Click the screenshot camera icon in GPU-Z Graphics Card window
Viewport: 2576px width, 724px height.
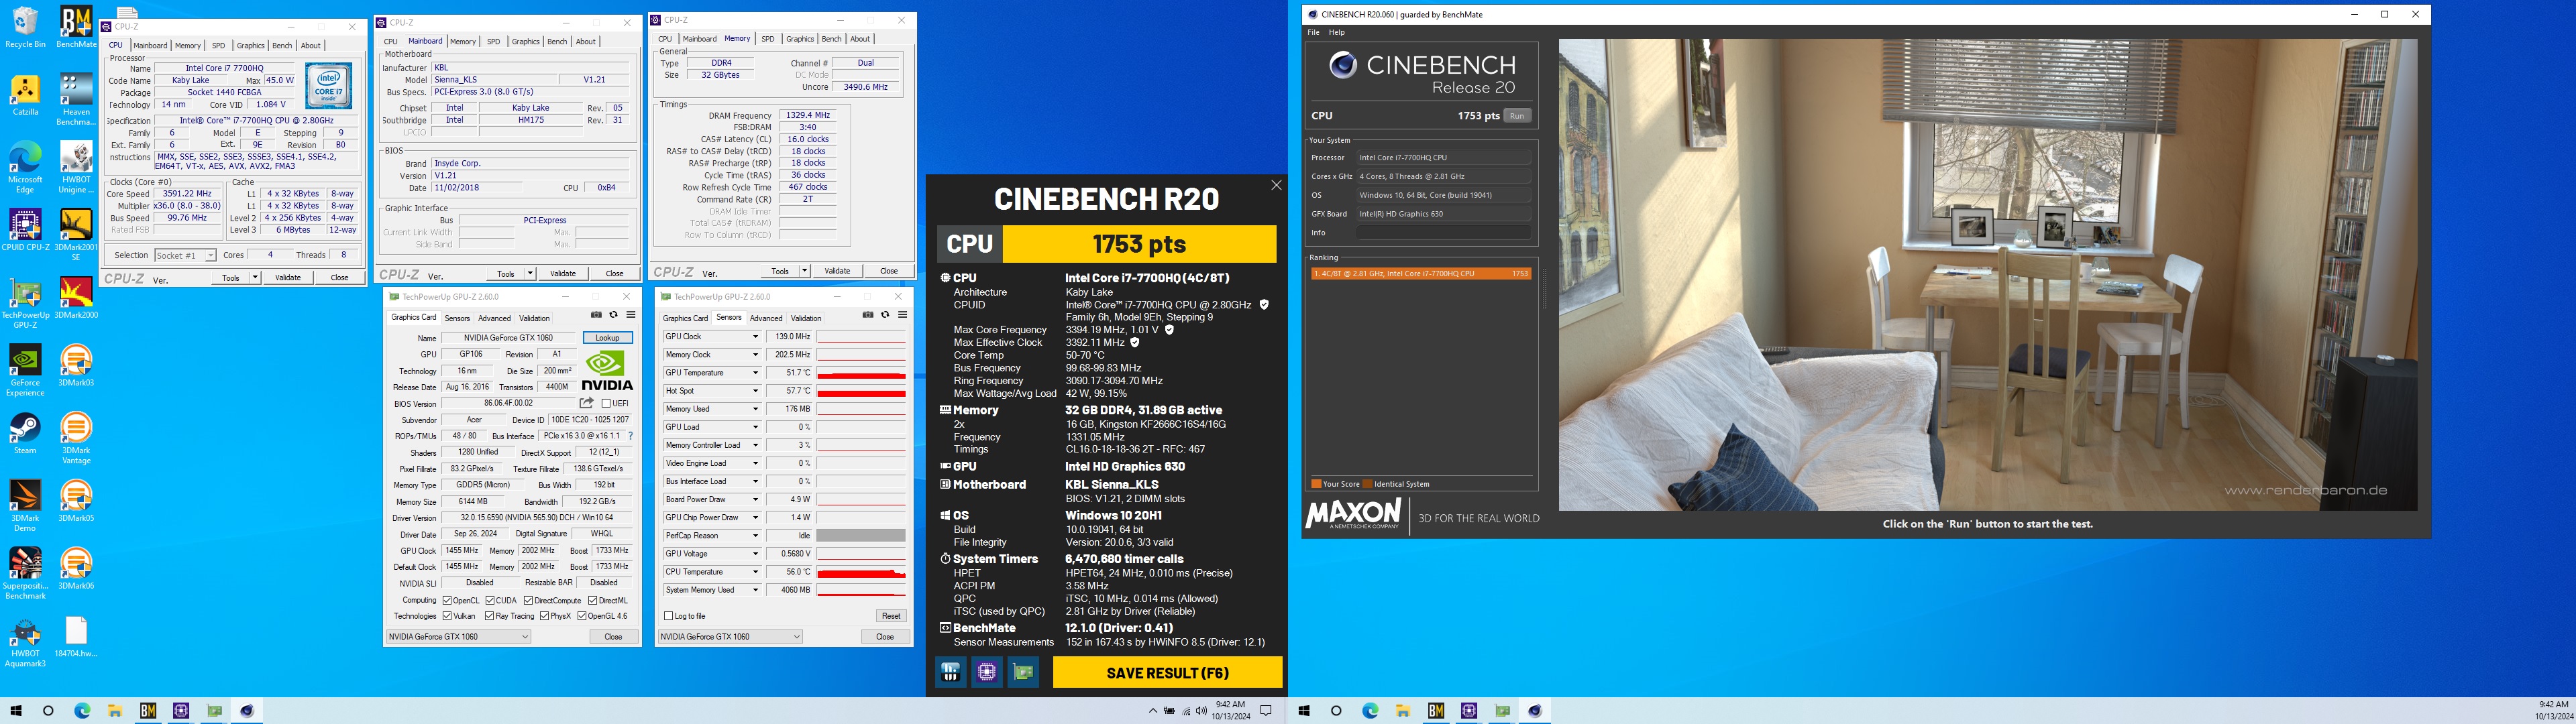point(596,315)
